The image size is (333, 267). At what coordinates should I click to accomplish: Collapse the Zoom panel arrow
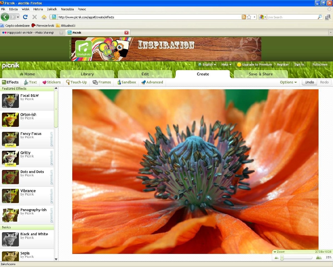point(275,252)
